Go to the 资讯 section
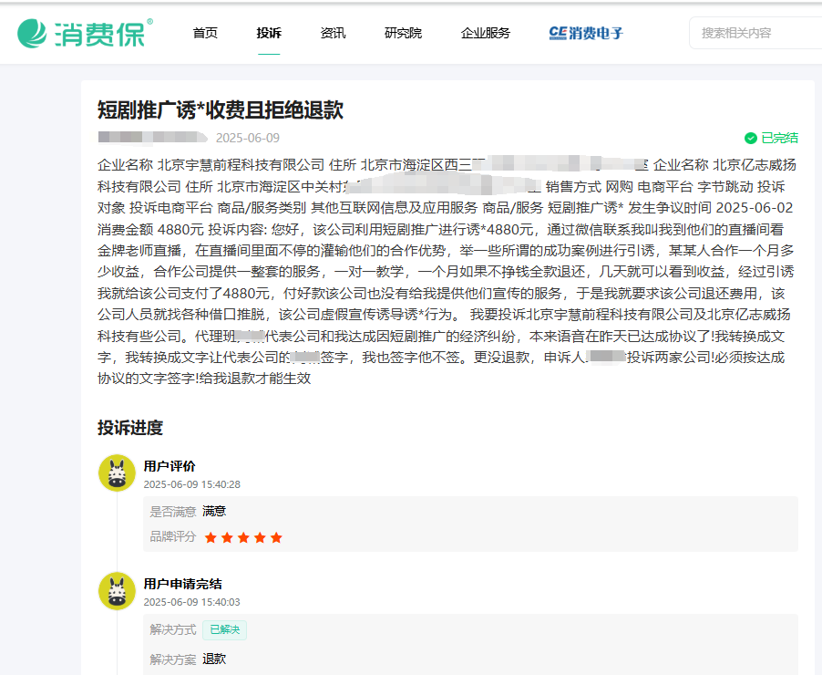 point(333,33)
